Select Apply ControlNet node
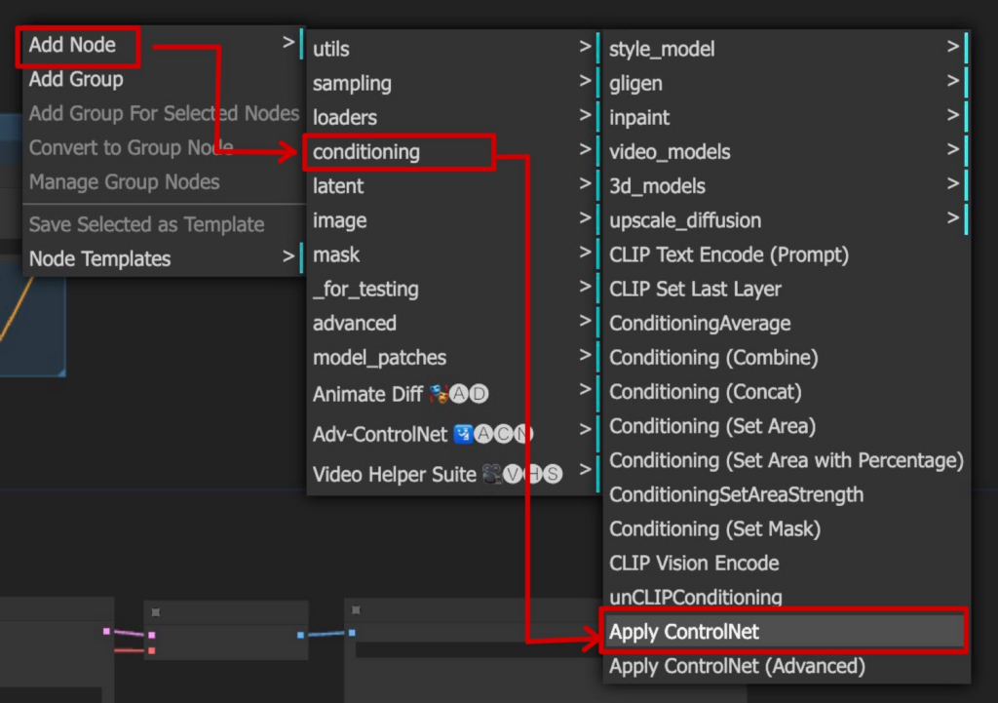This screenshot has width=998, height=703. coord(684,632)
